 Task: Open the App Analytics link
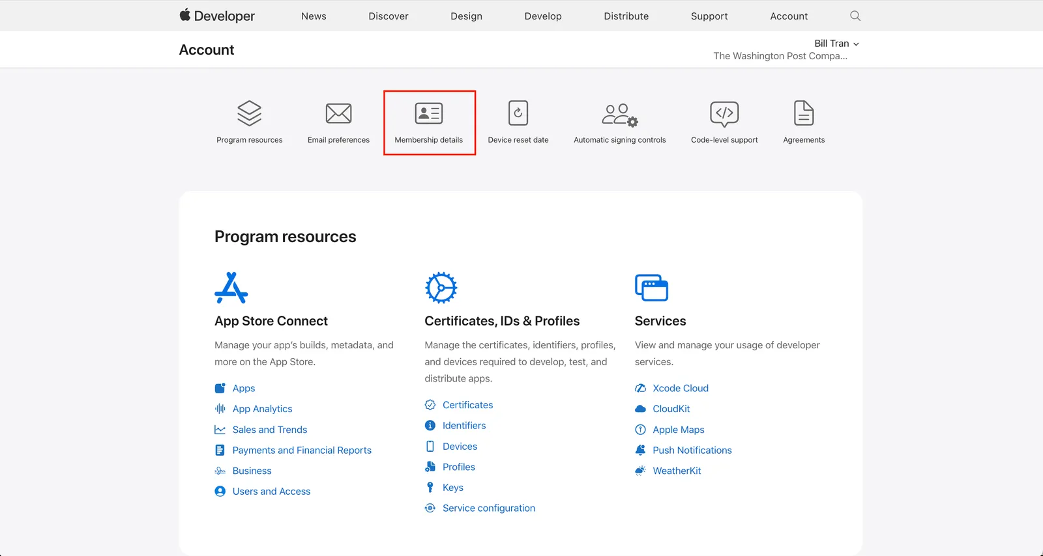click(x=263, y=410)
